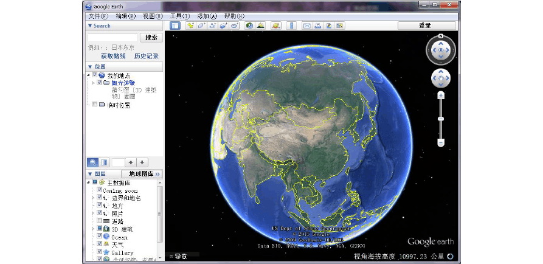Screen dimensions: 543x264
Task: Uncheck the 地方 layer checkbox
Action: (100, 206)
